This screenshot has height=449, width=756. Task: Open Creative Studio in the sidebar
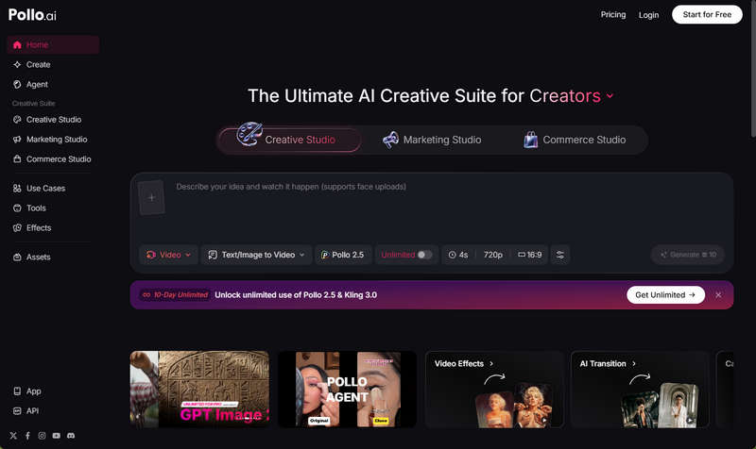click(53, 120)
